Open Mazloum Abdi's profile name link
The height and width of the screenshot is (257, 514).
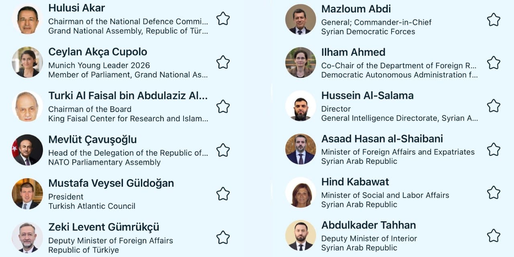tap(356, 9)
